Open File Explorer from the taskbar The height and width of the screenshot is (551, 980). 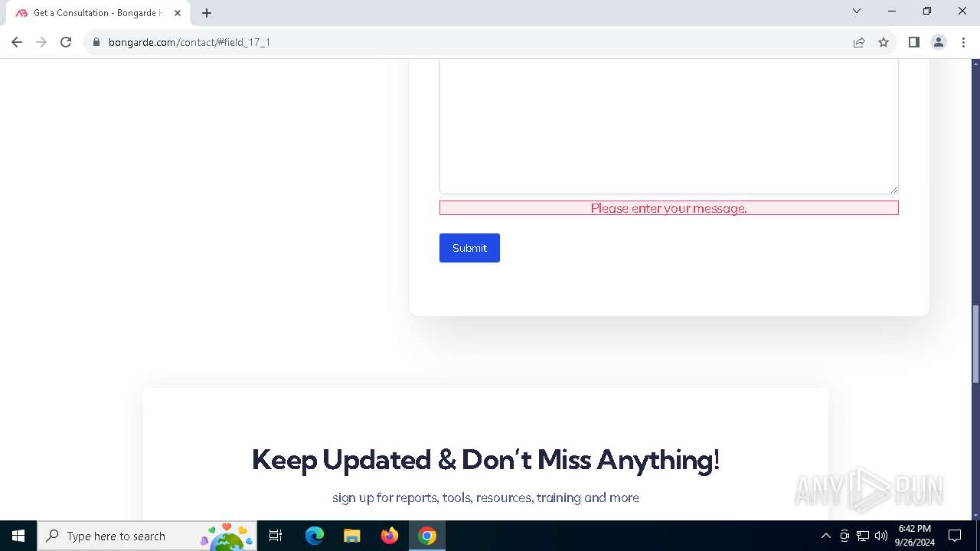352,536
